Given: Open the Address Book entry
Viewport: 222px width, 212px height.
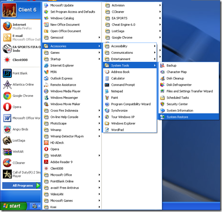Looking at the screenshot, I should pyautogui.click(x=130, y=72).
